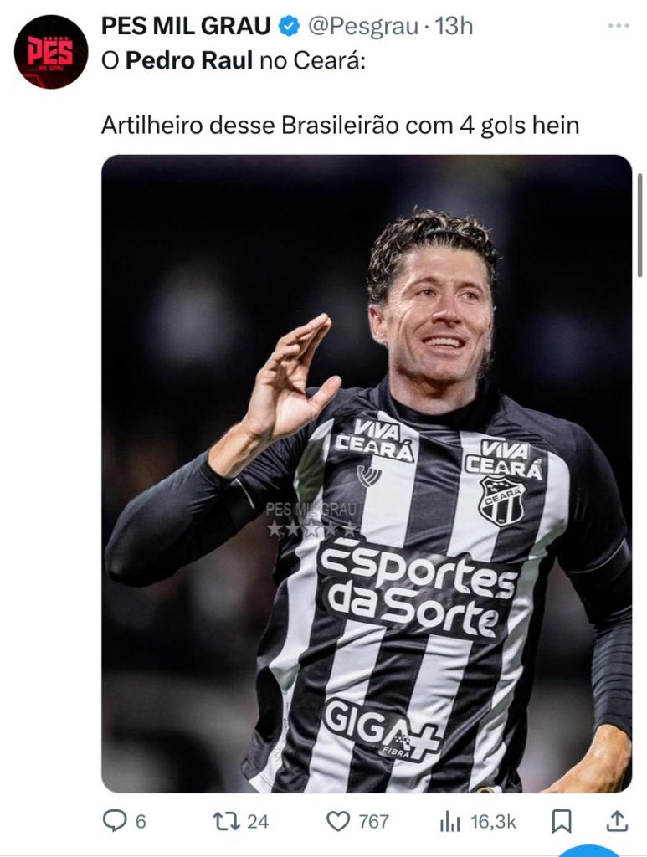647x857 pixels.
Task: Click the repost count 24
Action: click(x=258, y=822)
